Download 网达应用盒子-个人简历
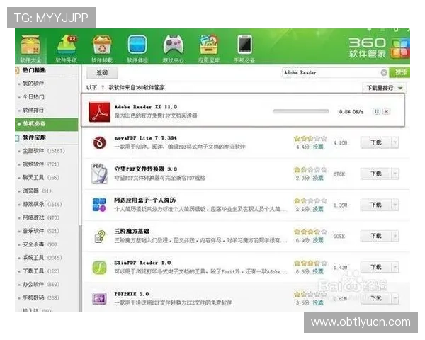Viewport: 425px width, 340px height. [x=376, y=205]
